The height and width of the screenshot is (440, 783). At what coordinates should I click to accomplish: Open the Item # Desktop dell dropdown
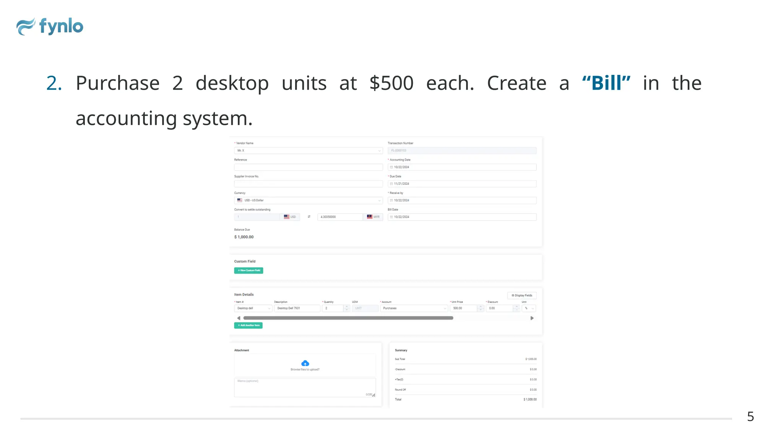click(253, 308)
